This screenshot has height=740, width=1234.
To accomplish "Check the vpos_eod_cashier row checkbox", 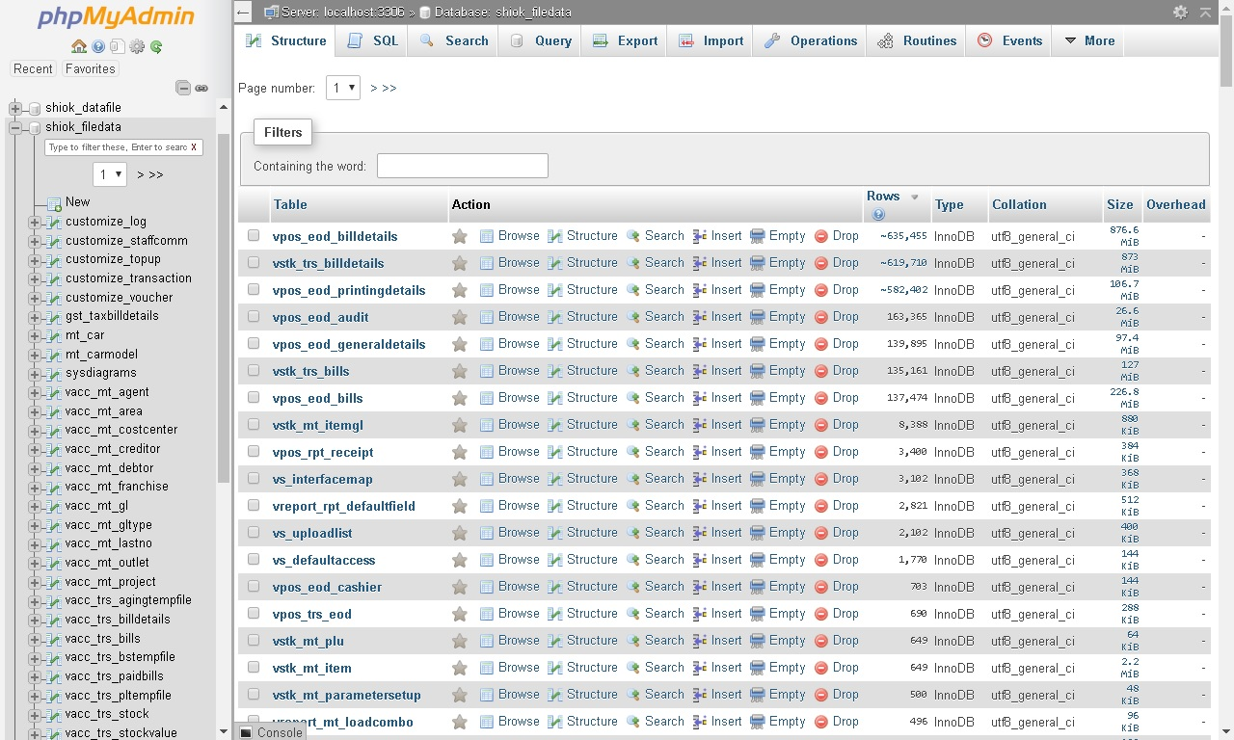I will tap(254, 586).
